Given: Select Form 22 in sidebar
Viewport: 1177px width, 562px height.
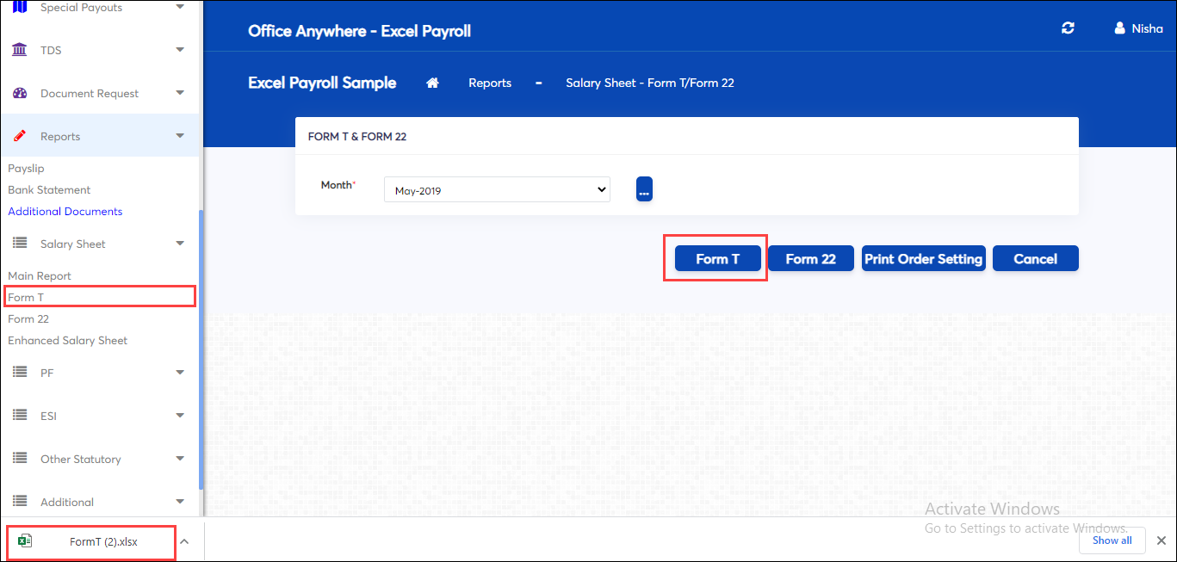Looking at the screenshot, I should point(28,319).
